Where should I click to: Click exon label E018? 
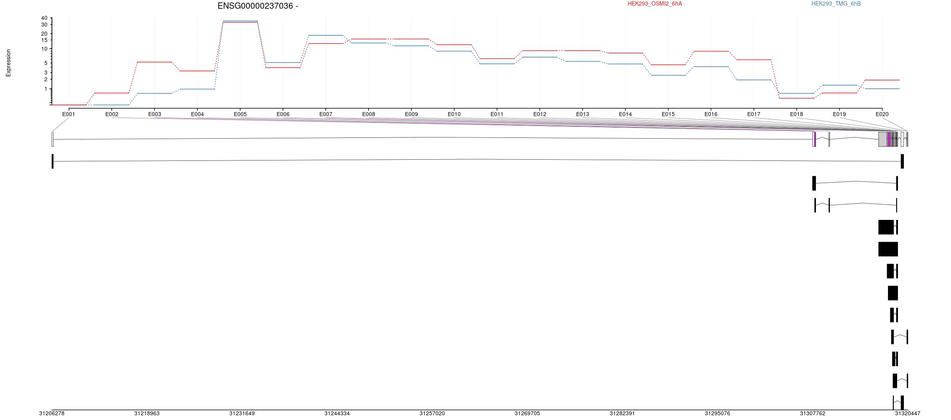tap(796, 114)
